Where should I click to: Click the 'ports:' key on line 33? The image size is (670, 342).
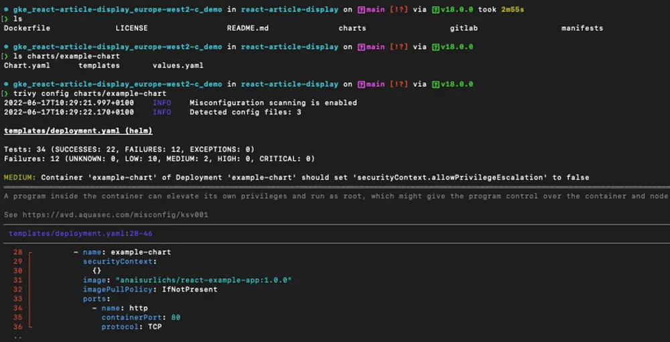pos(96,299)
